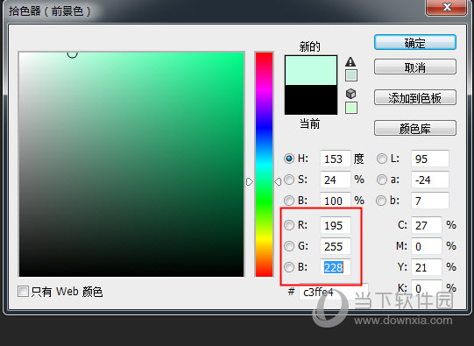Click inside the green color field
474x346 pixels.
pos(131,165)
